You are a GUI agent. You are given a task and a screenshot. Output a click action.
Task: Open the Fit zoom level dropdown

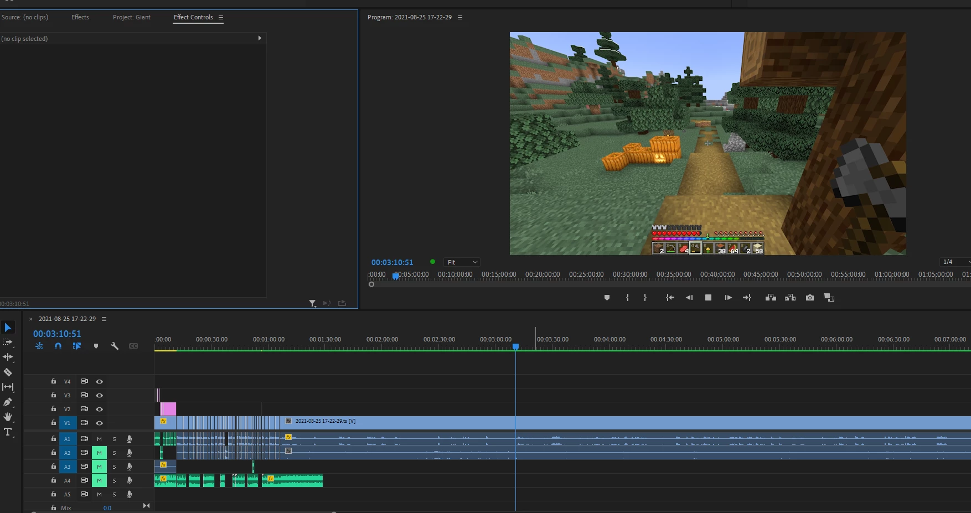pyautogui.click(x=462, y=262)
